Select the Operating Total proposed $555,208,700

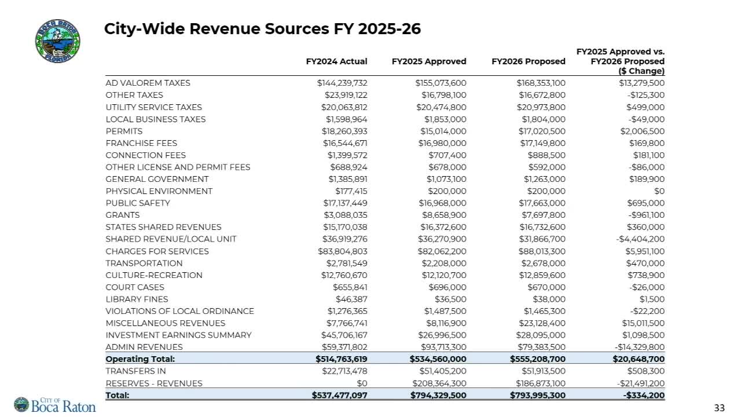[538, 359]
